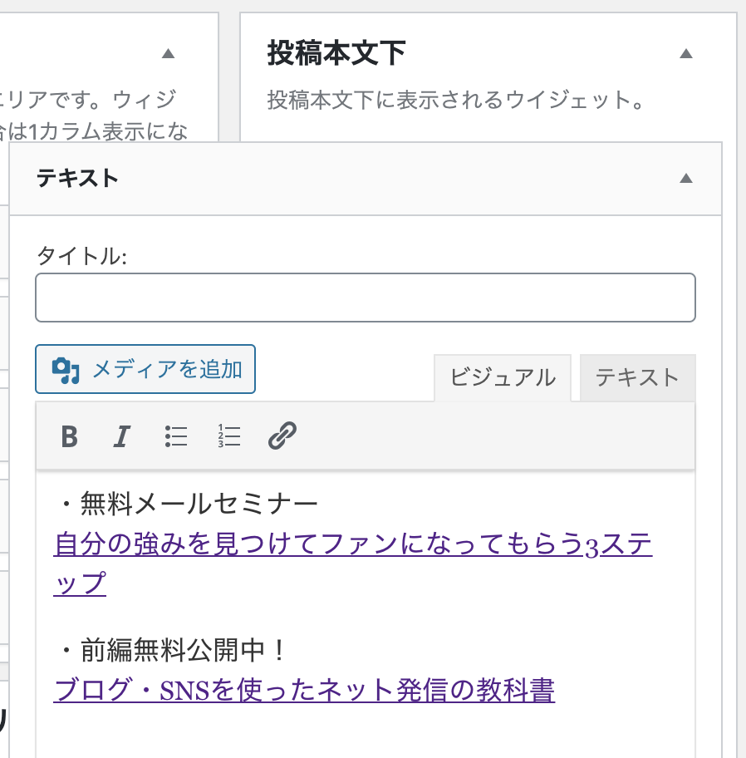The image size is (746, 758).
Task: Create a bulleted list
Action: (x=175, y=436)
